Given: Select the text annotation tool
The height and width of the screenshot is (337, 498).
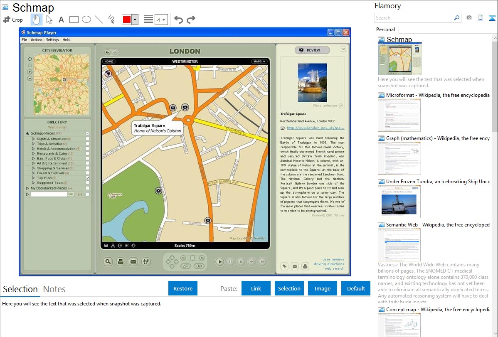Looking at the screenshot, I should 61,20.
